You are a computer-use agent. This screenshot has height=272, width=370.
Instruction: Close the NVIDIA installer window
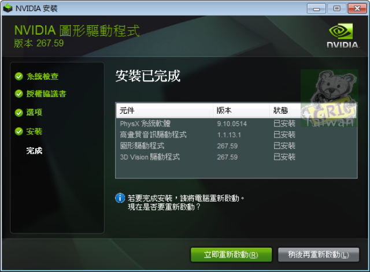357,9
